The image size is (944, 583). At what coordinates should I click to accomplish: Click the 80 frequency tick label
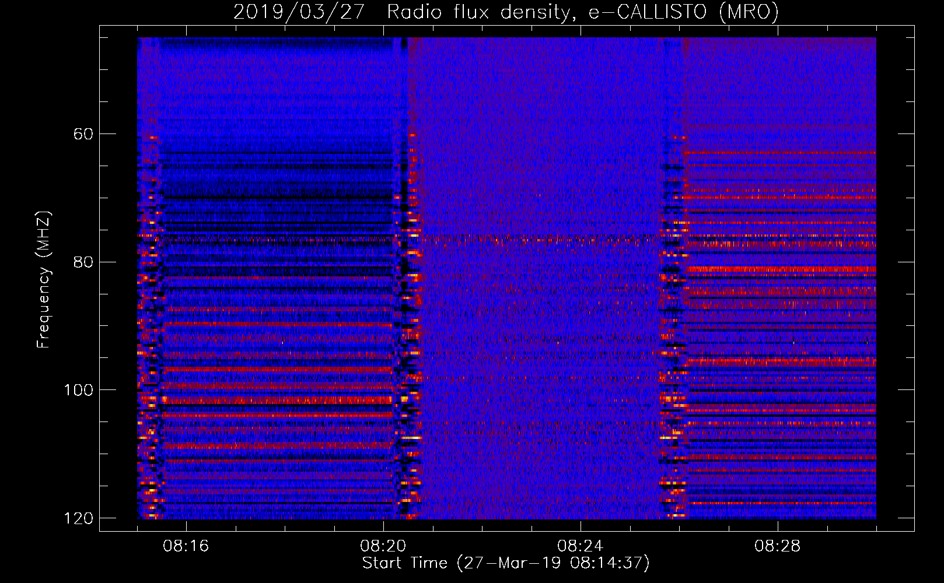click(83, 262)
